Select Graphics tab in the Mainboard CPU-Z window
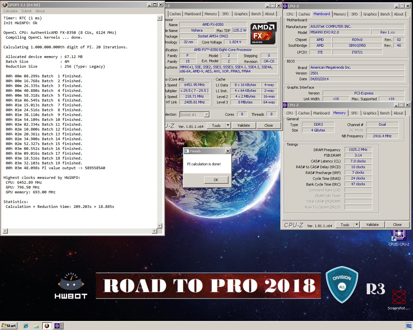Screen dimensions: 413x330 [x=370, y=14]
